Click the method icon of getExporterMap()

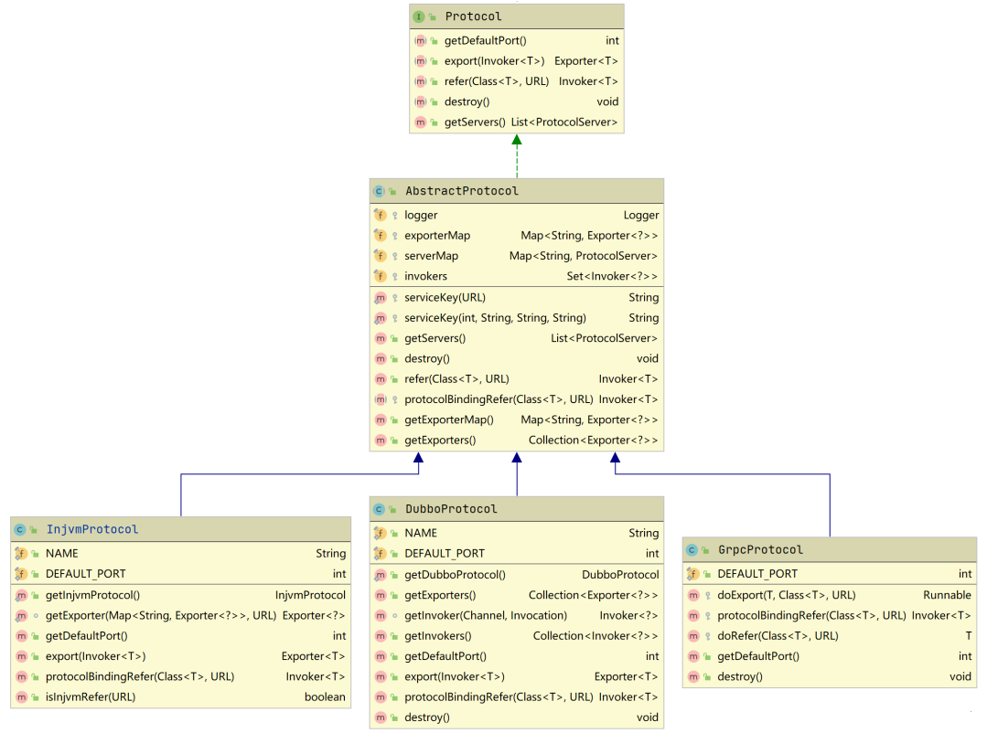click(x=381, y=420)
